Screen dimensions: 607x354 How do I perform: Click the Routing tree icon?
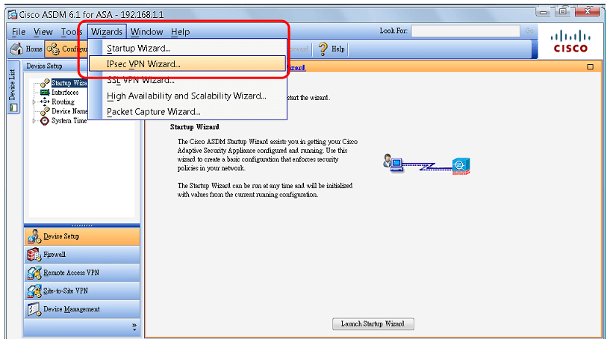pos(45,102)
